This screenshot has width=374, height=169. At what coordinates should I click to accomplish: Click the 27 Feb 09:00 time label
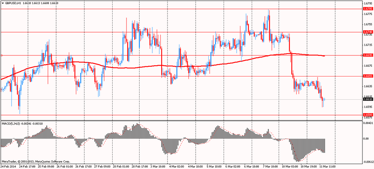(103, 166)
